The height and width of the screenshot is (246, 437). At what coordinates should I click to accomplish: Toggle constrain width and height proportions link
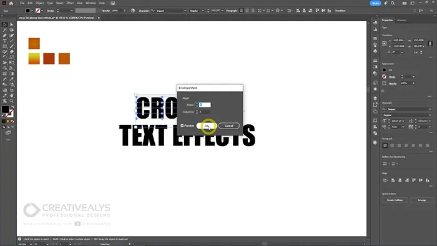click(x=430, y=43)
